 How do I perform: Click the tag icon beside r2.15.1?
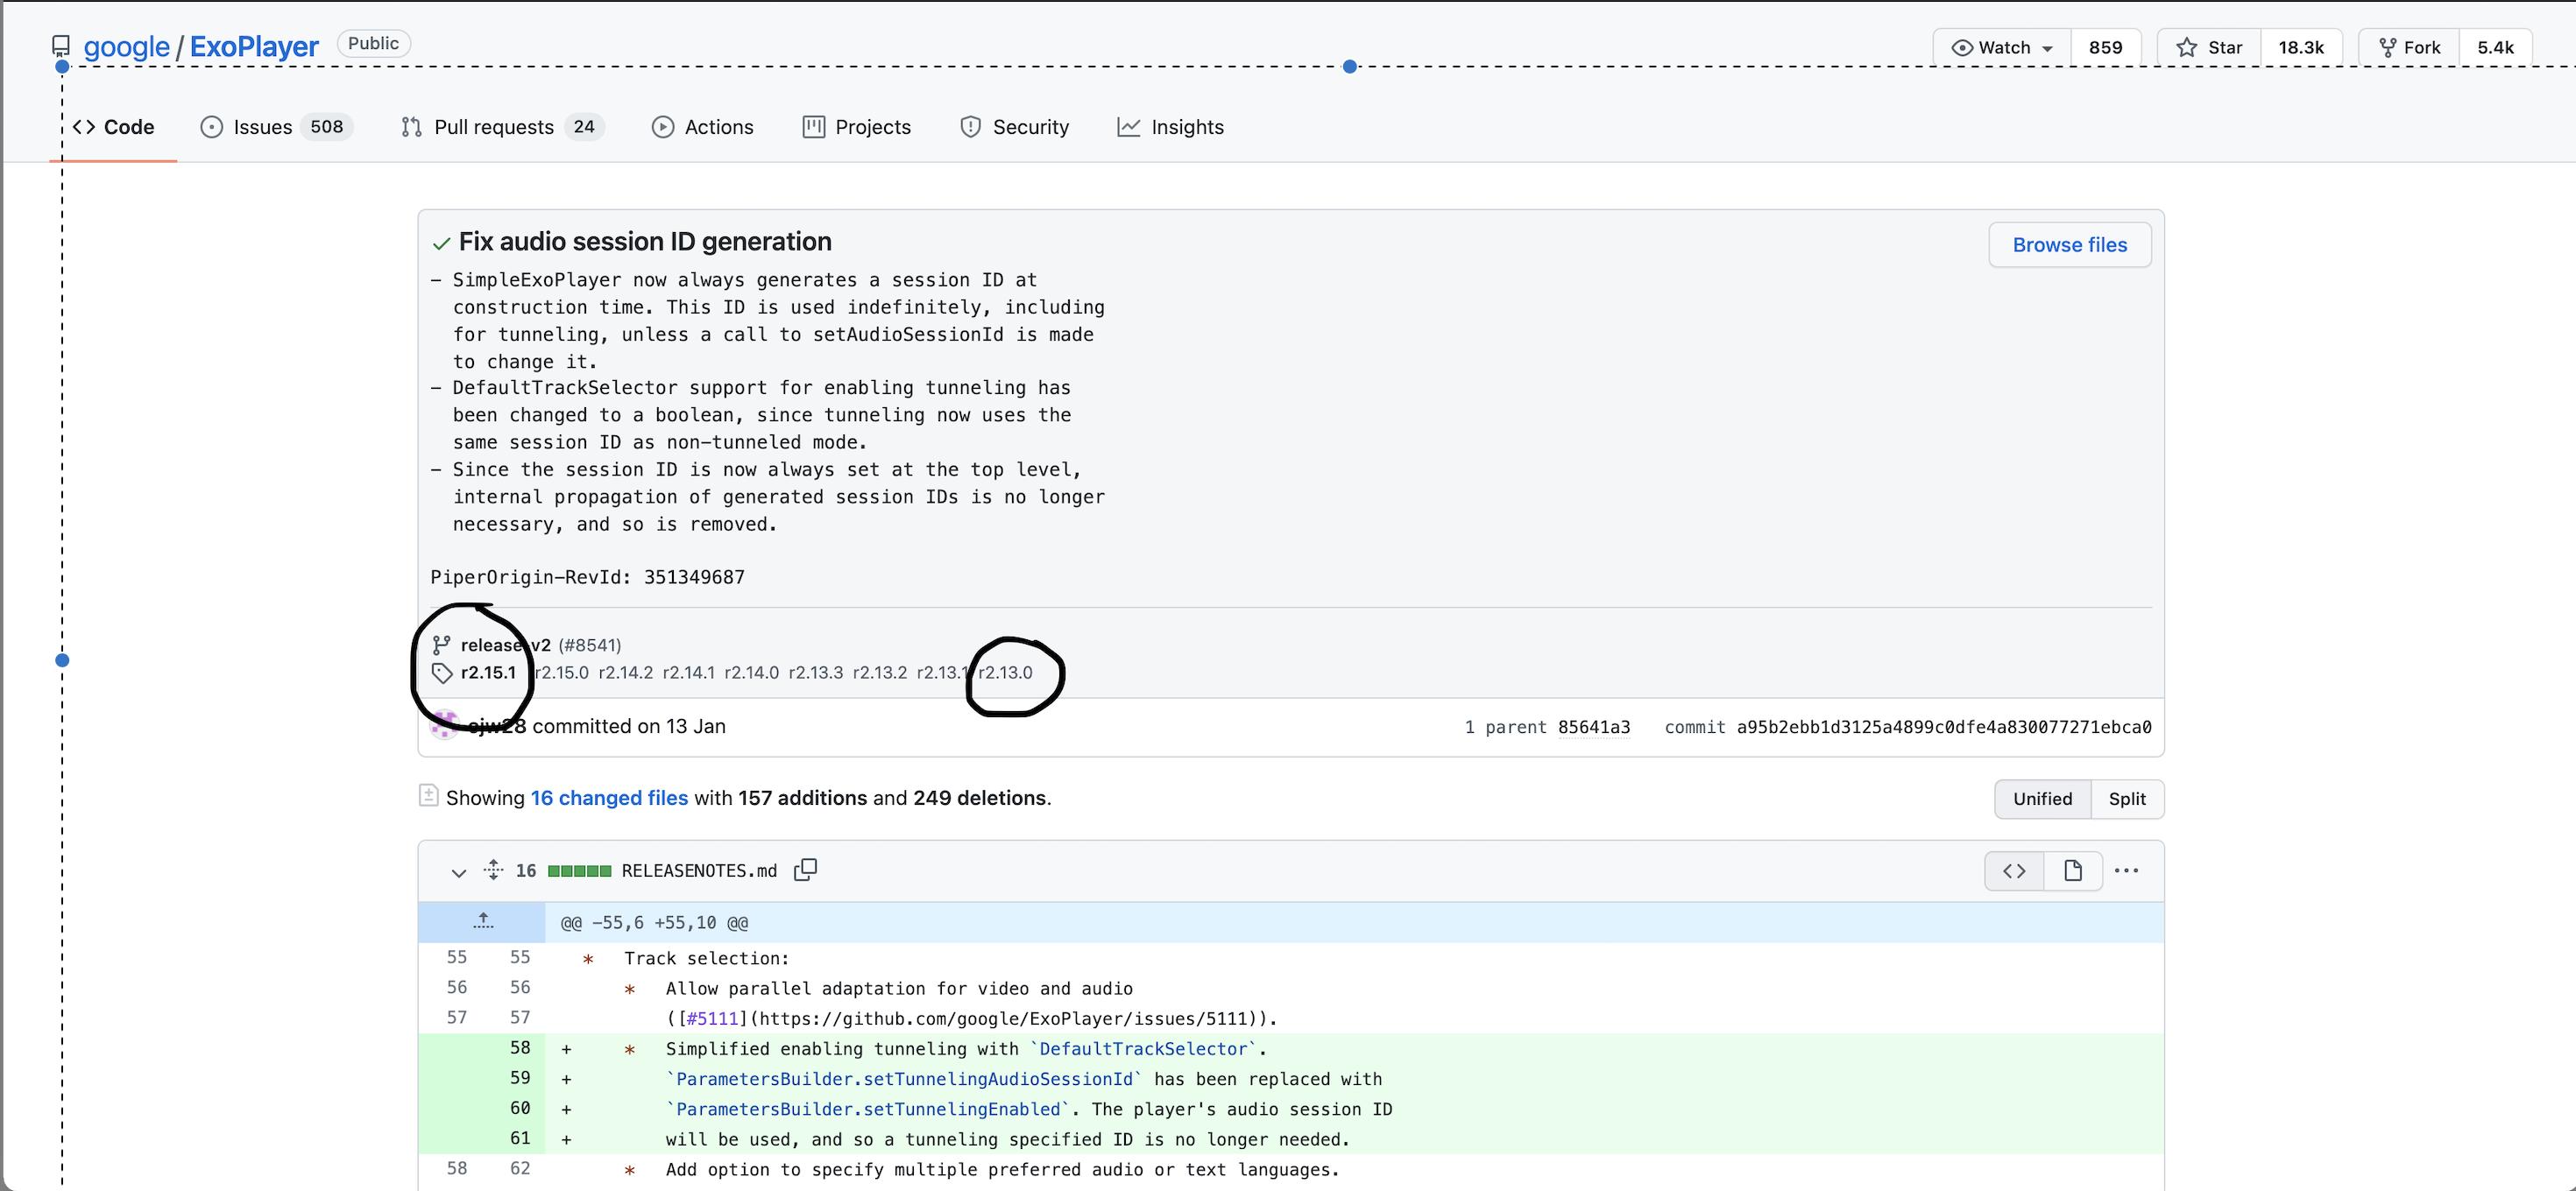click(442, 673)
